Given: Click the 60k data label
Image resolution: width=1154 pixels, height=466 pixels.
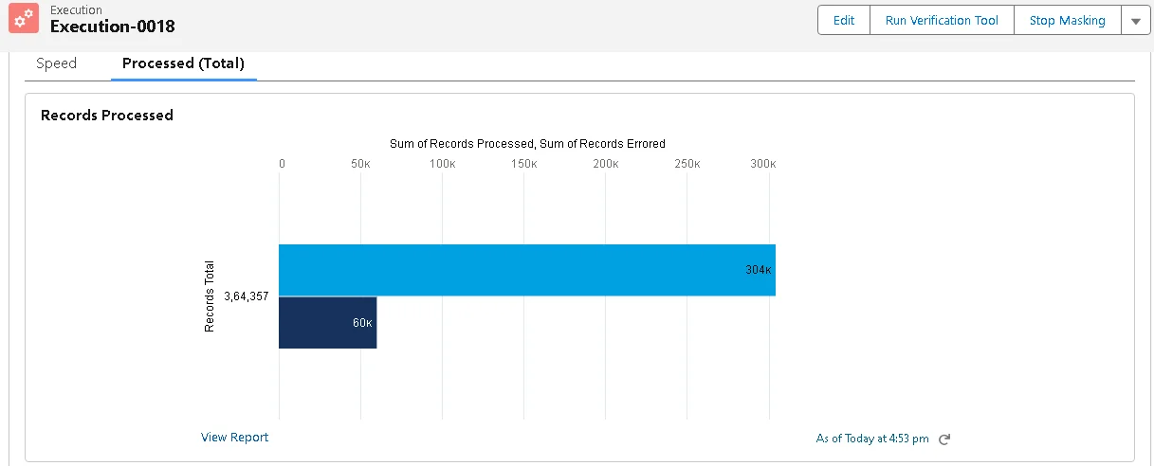Looking at the screenshot, I should [362, 323].
